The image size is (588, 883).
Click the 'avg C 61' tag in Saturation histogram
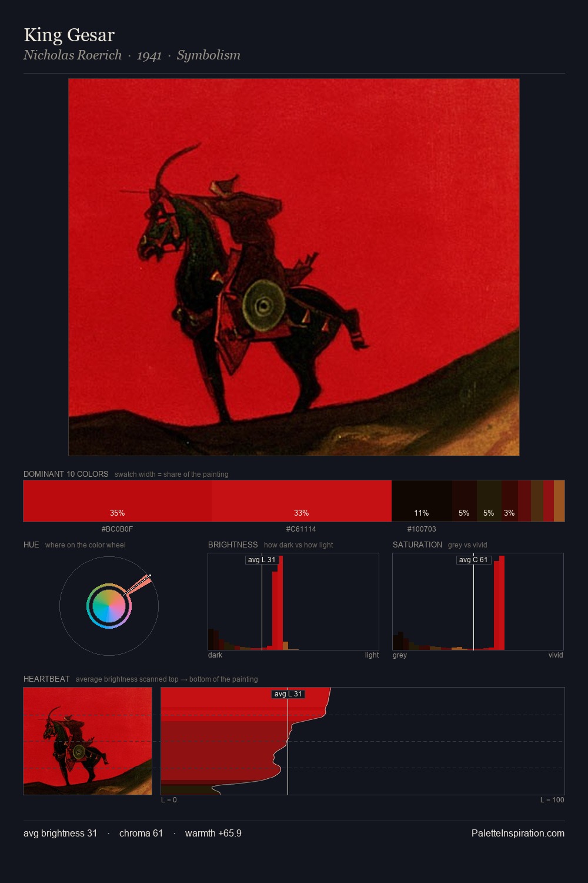[x=474, y=560]
